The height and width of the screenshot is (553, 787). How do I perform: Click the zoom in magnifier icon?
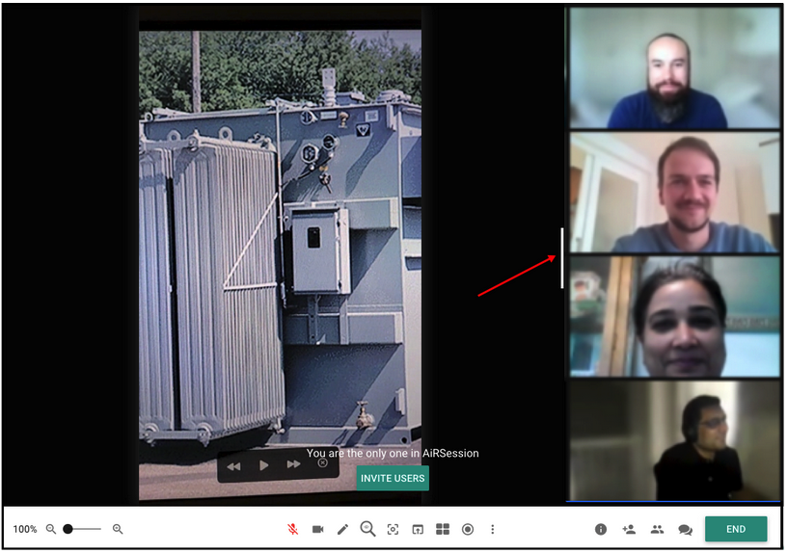[x=118, y=529]
